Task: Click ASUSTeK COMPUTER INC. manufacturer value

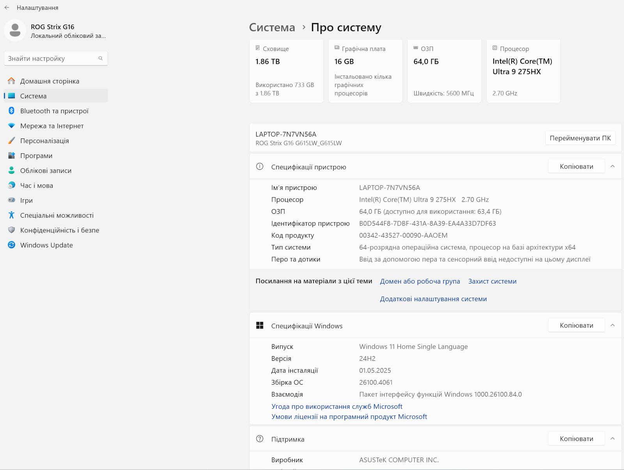Action: (x=399, y=460)
